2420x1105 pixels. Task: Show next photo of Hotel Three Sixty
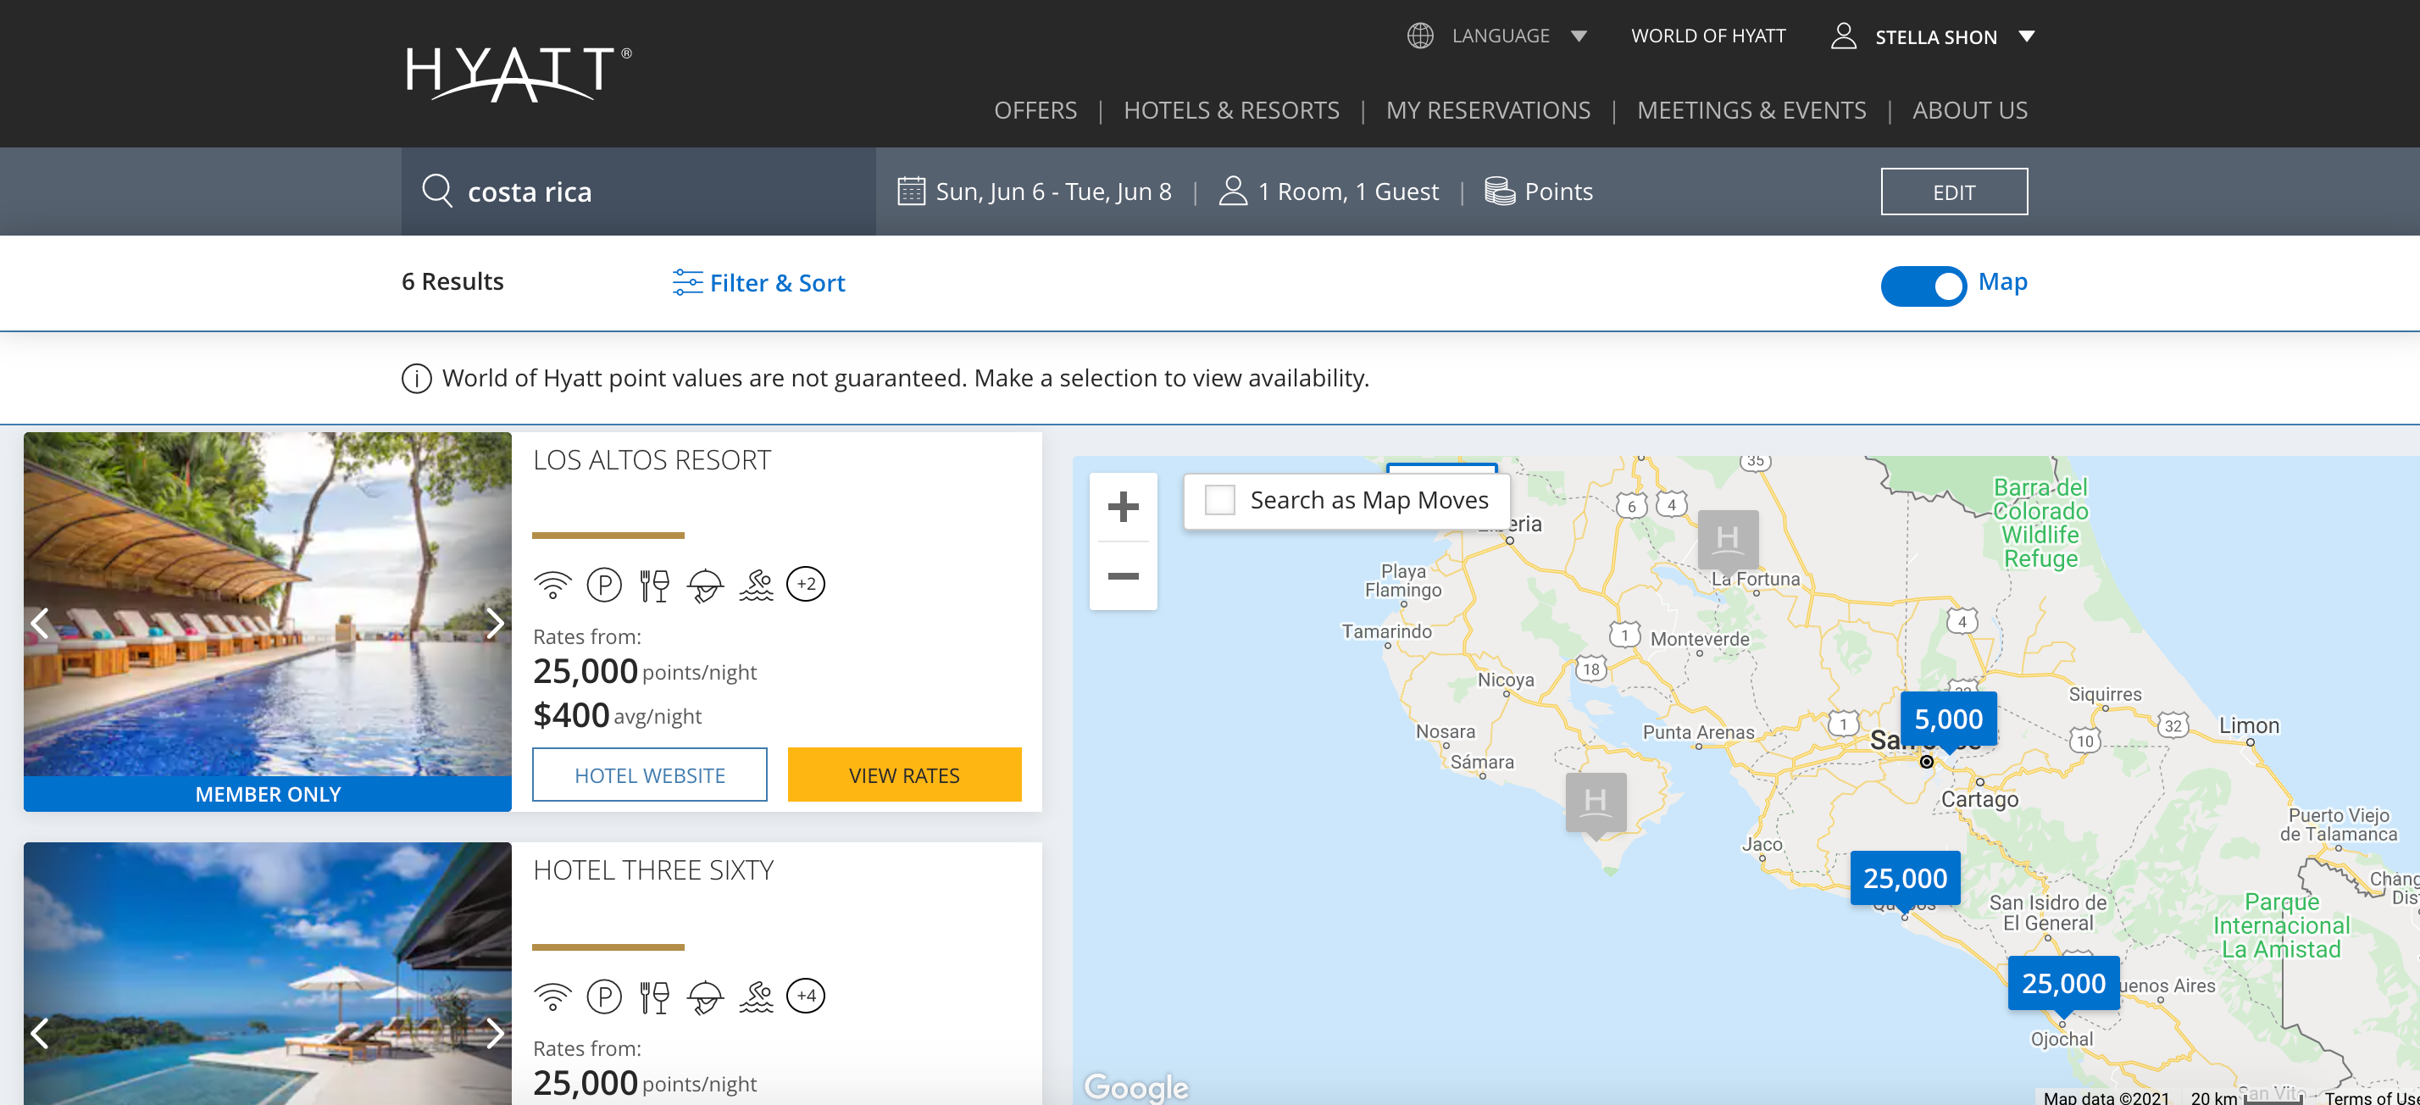pos(495,1034)
